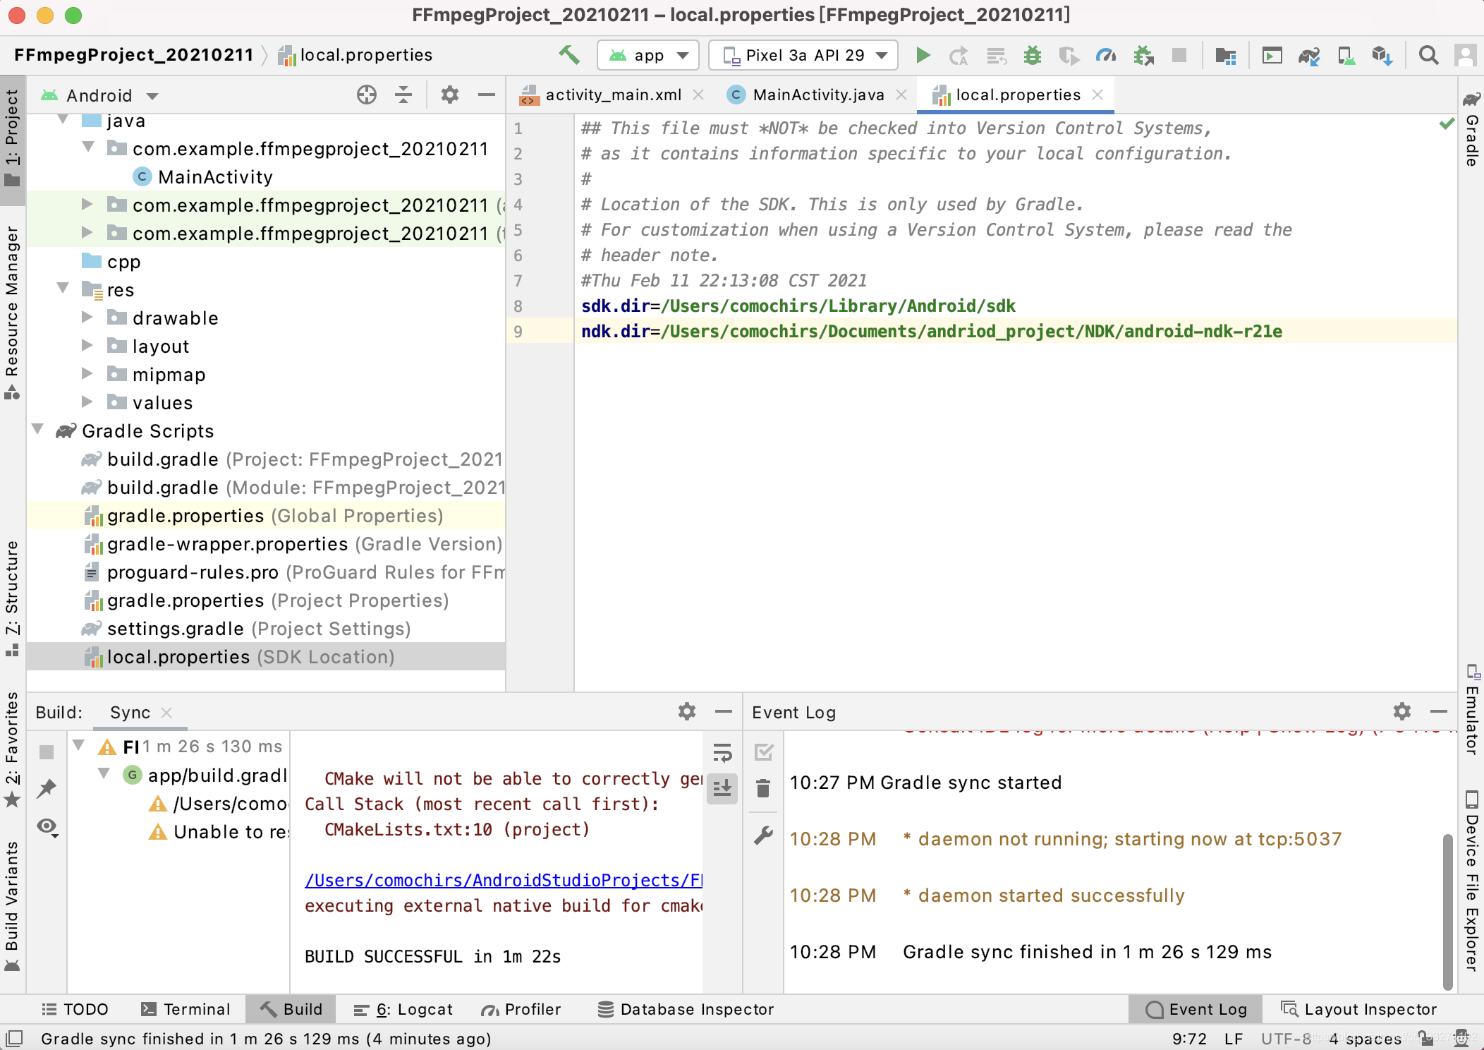Click Sync Project with Gradle Files icon
Image resolution: width=1484 pixels, height=1050 pixels.
[1309, 55]
